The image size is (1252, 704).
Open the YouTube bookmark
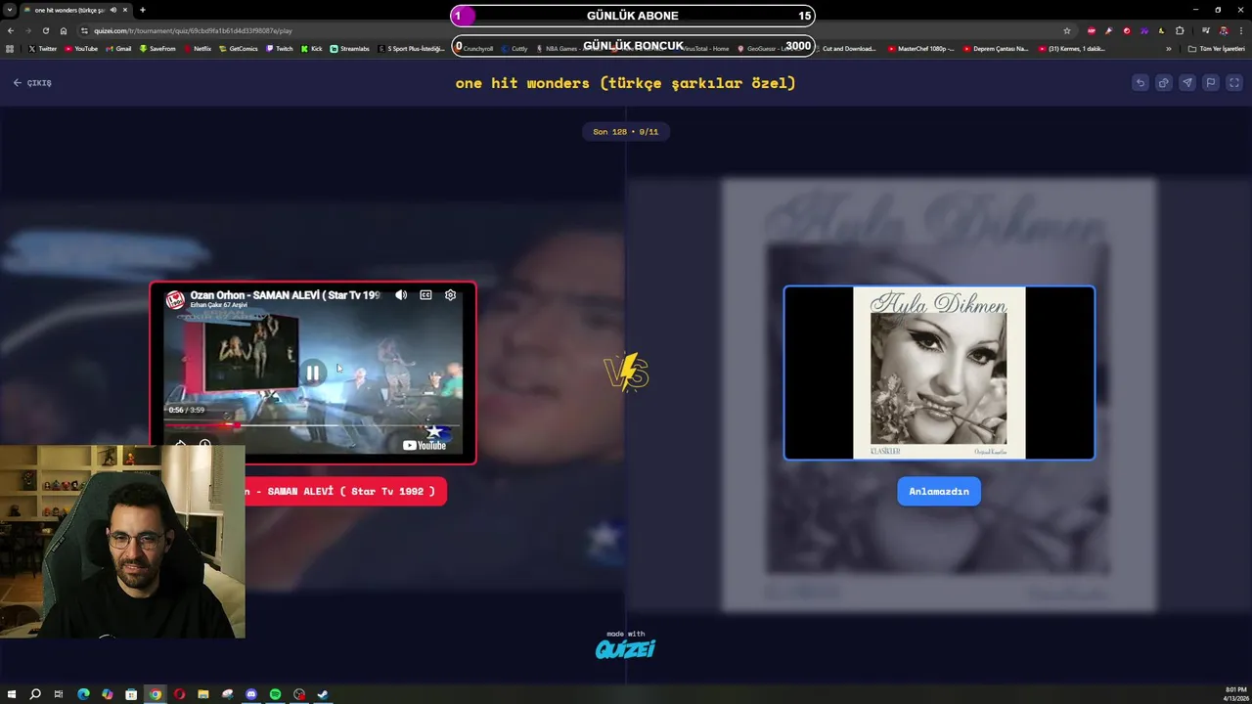click(x=82, y=48)
